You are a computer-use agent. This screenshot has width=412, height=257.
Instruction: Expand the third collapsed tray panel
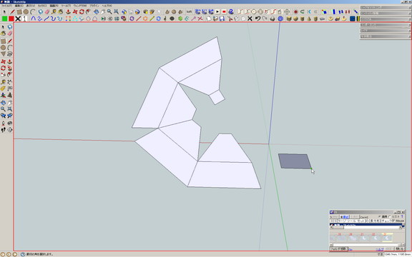point(386,19)
